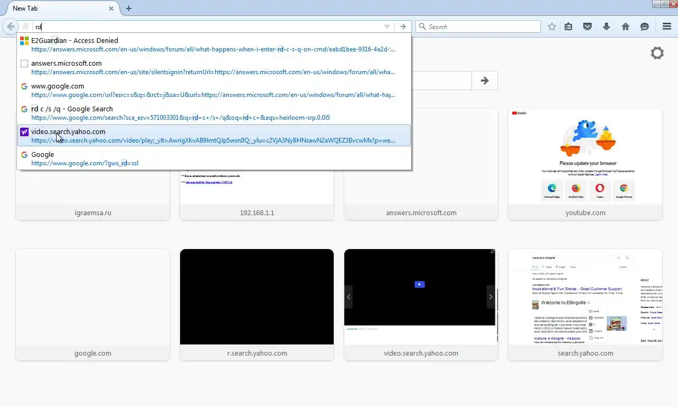Viewport: 678px width, 407px height.
Task: Click Microsoft favicon on E2Guardian suggestion
Action: coord(24,41)
